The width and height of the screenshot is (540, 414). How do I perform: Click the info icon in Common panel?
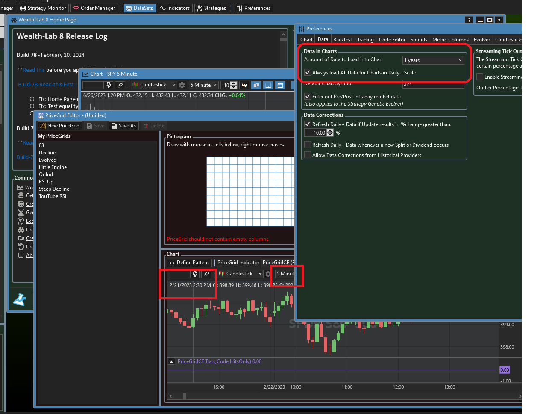point(21,255)
